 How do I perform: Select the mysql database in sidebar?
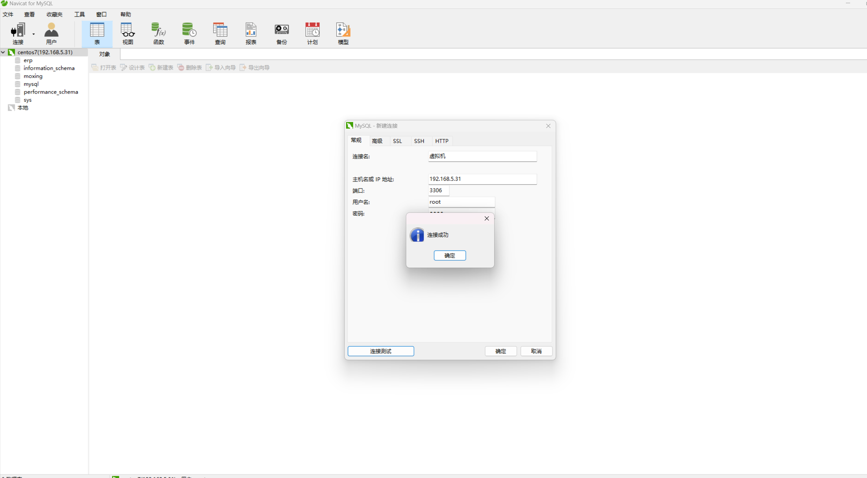click(32, 84)
